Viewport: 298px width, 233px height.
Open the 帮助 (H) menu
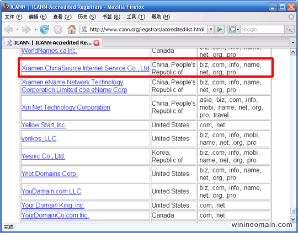(161, 17)
